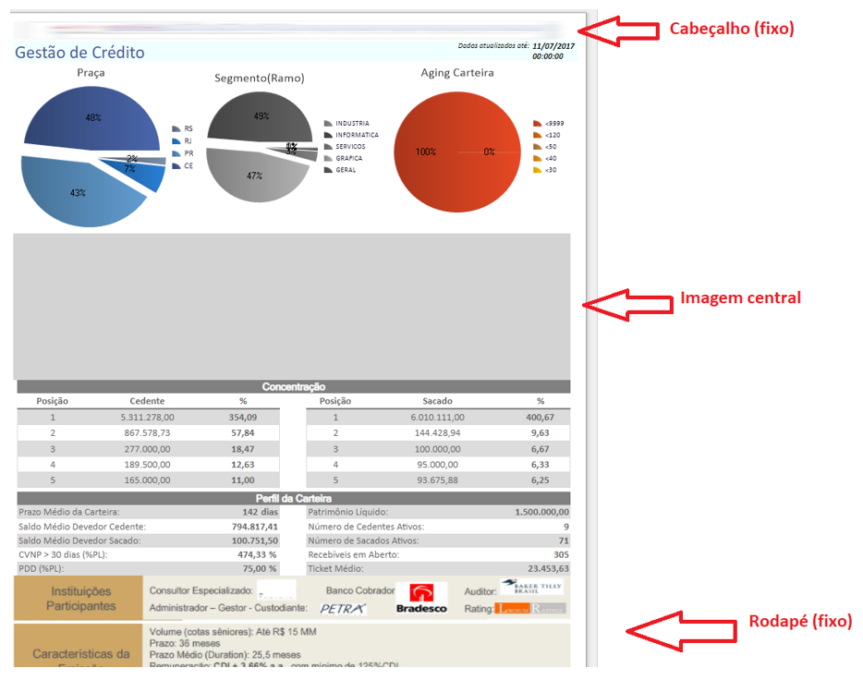863x680 pixels.
Task: Click the CE legend icon in Praça chart
Action: pos(176,166)
